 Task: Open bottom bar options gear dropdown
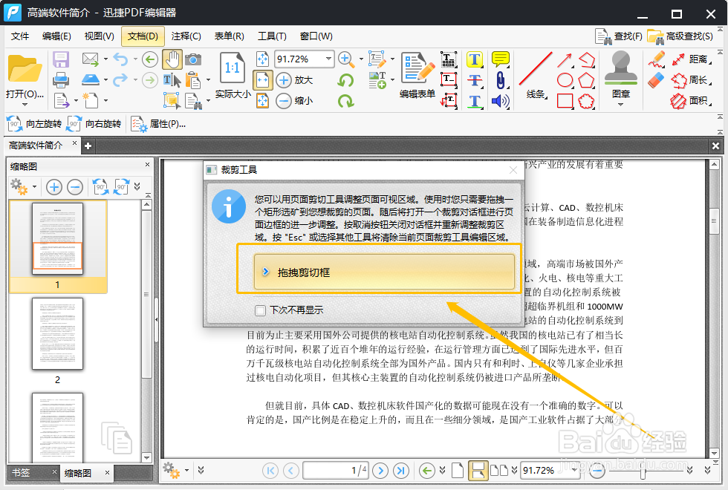[x=186, y=471]
